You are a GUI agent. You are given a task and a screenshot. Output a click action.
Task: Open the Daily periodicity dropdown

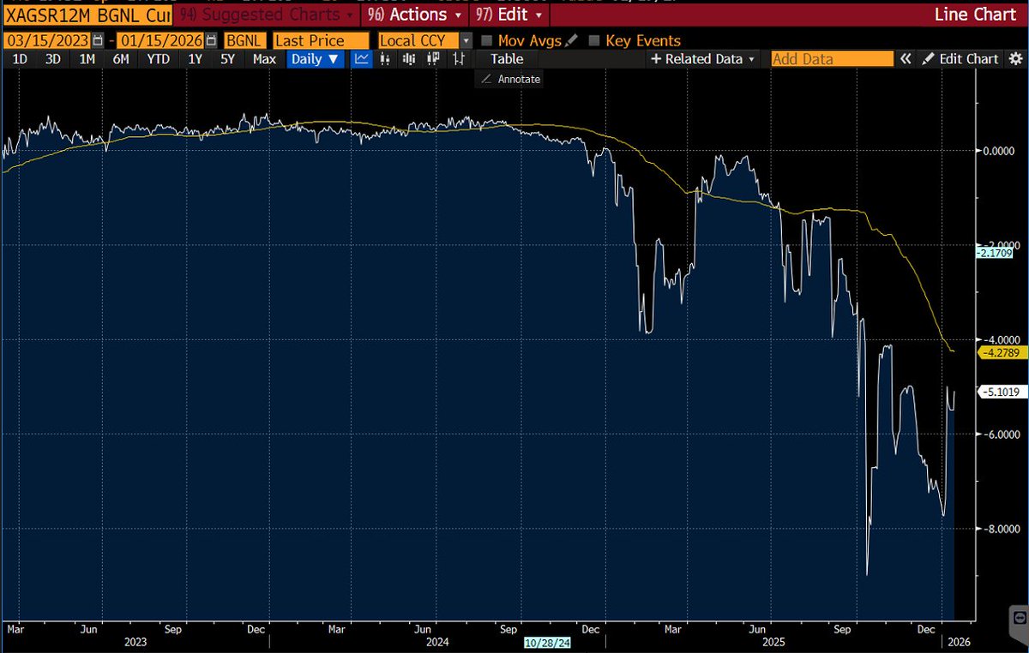pos(316,59)
